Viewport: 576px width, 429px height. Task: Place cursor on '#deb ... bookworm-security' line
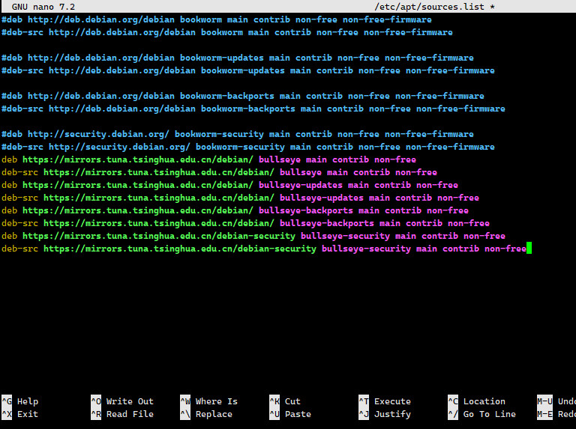pyautogui.click(x=237, y=134)
